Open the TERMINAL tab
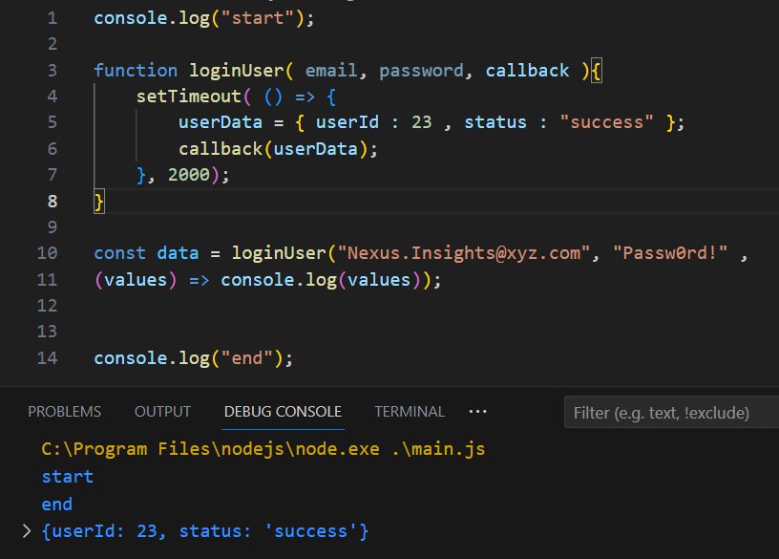This screenshot has height=559, width=779. (x=410, y=412)
